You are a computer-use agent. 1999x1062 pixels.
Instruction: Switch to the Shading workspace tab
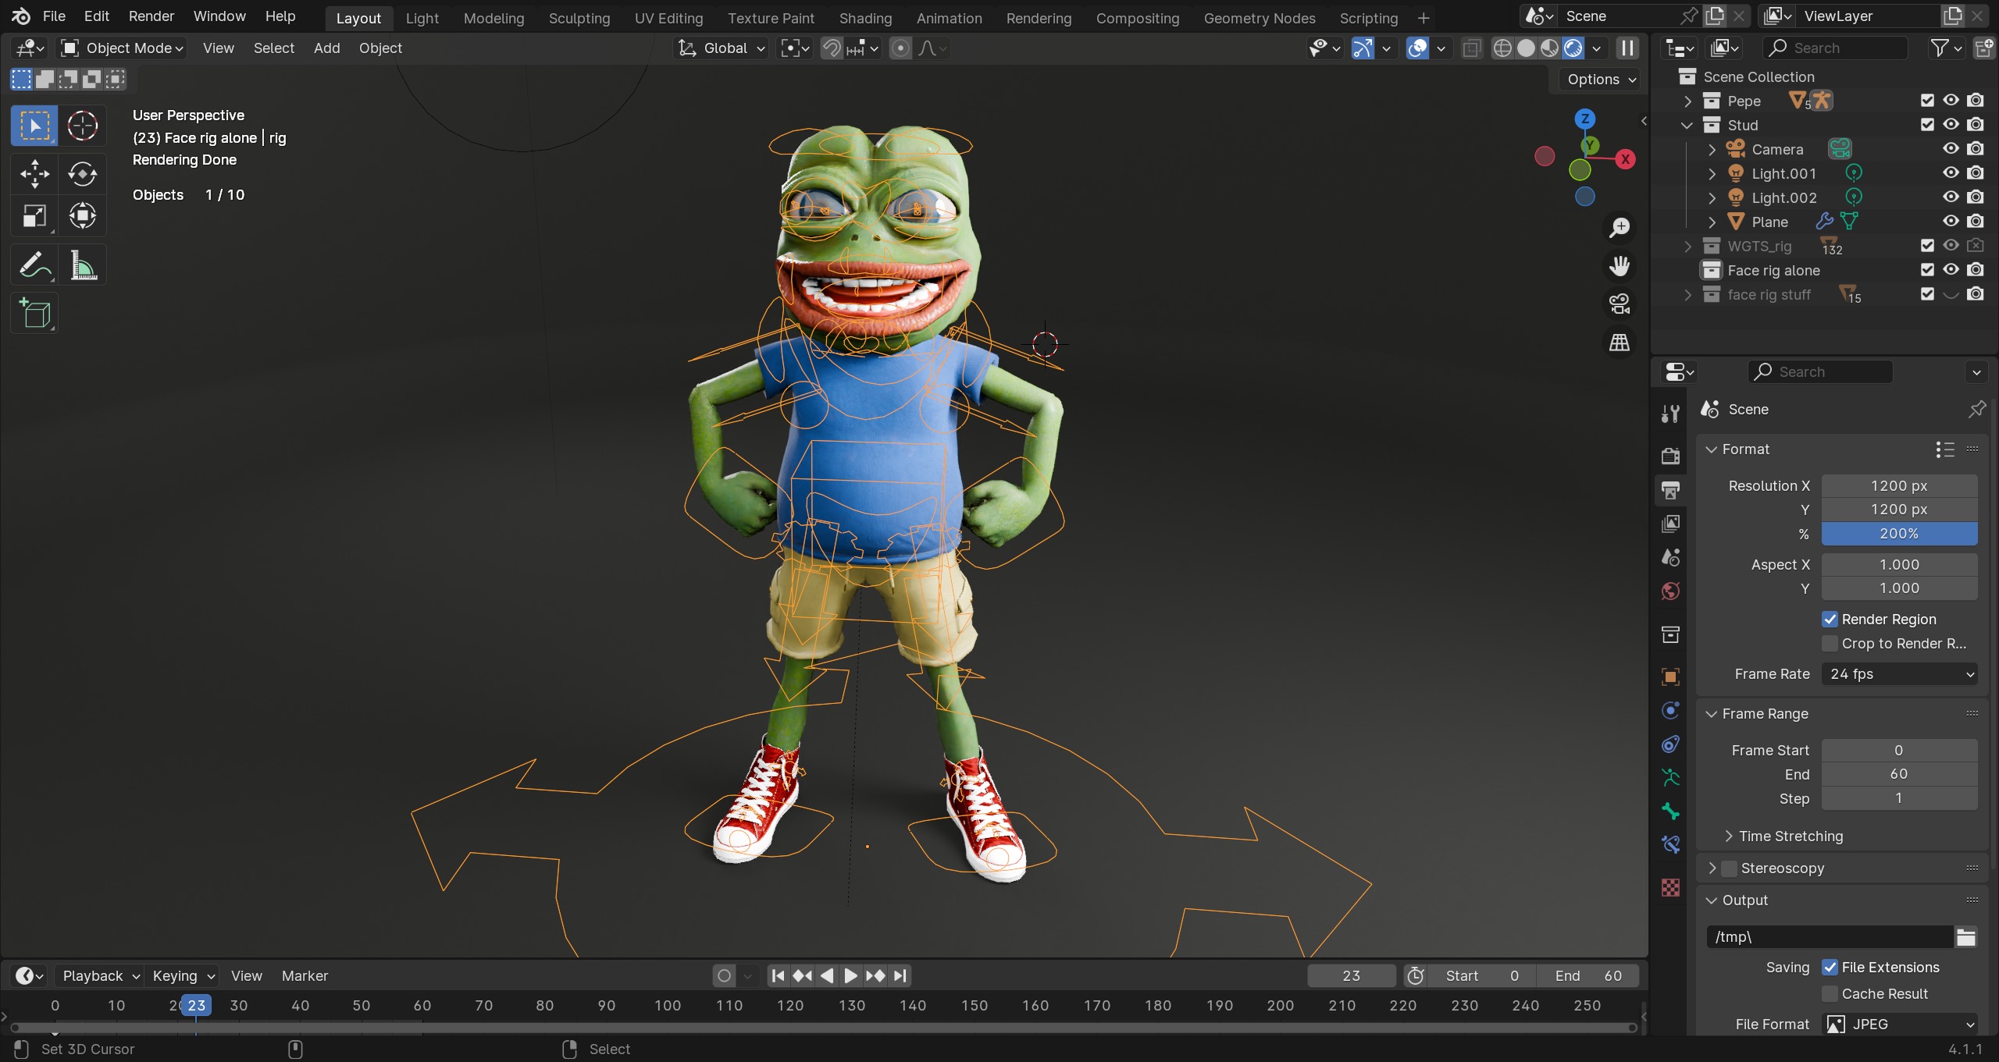click(865, 18)
